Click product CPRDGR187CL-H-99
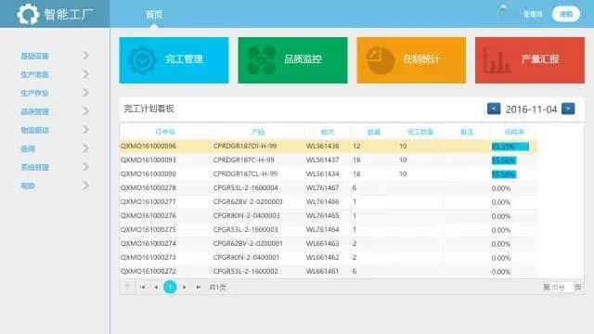The image size is (594, 334). tap(245, 173)
